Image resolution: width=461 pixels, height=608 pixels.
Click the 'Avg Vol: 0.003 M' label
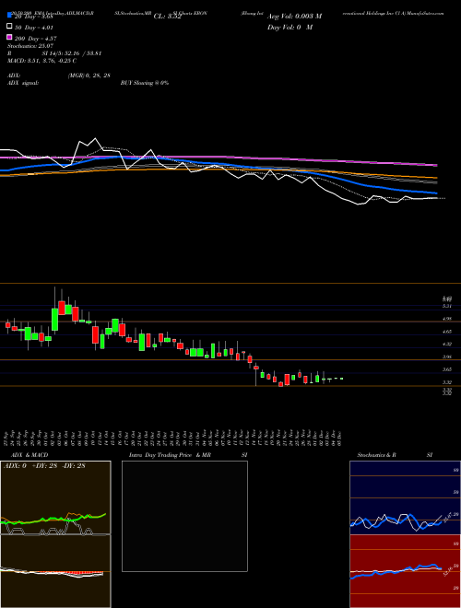294,17
